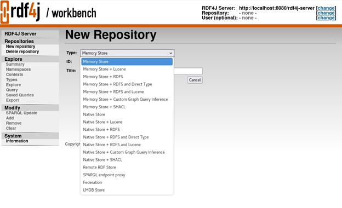342x208 pixels.
Task: Open Namespaces in sidebar
Action: (18, 70)
